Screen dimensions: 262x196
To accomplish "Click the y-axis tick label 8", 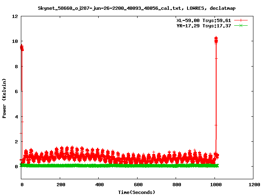I will coord(16,67).
